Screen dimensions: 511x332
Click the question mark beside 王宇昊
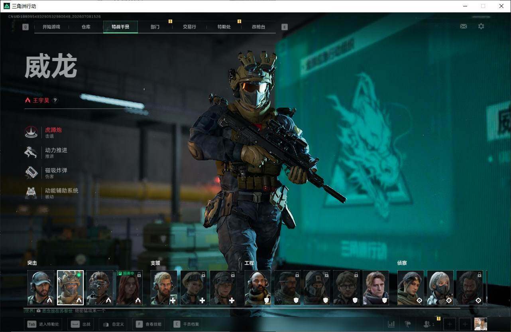(x=55, y=101)
